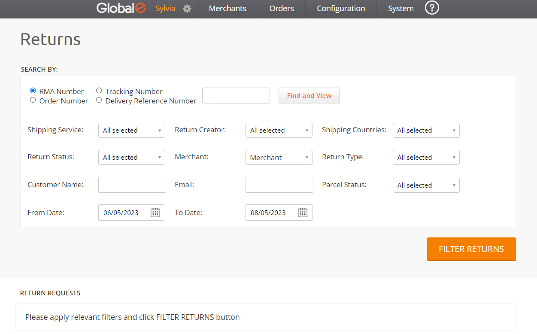Select Delivery Reference Number radio option
Viewport: 537px width, 334px height.
[99, 100]
